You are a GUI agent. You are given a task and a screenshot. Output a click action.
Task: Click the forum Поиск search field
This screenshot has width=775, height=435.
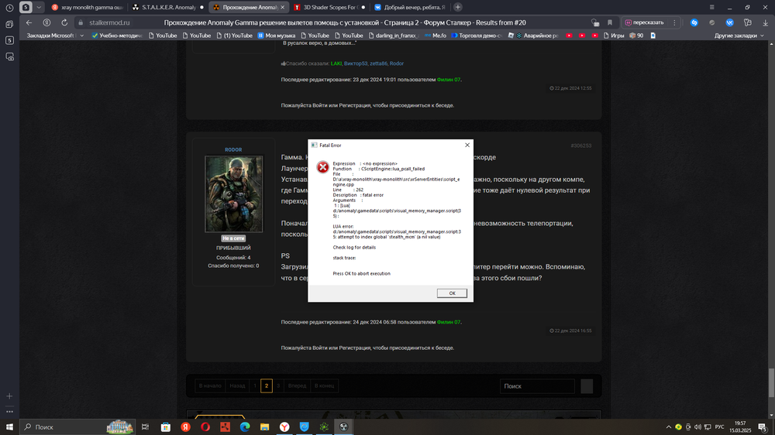(x=537, y=385)
